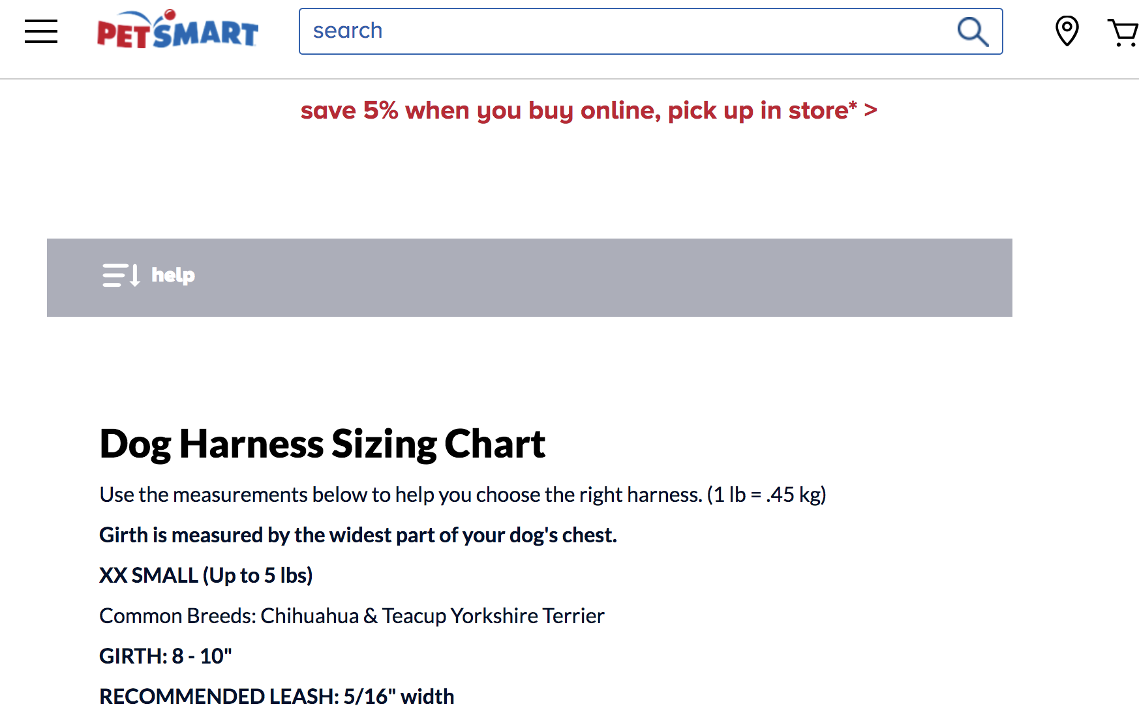Click the 'Use the measurements below' sentence
This screenshot has height=717, width=1139.
(x=401, y=495)
